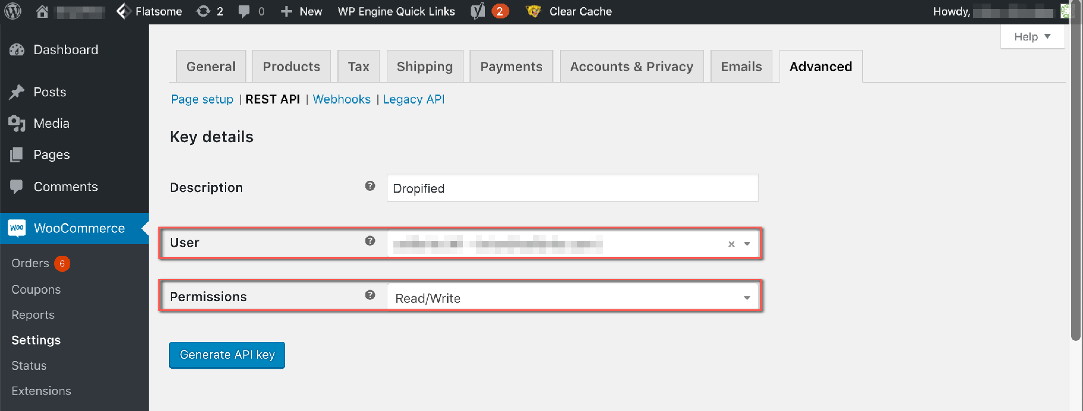Select the Payments tab
The image size is (1083, 411).
(x=512, y=67)
